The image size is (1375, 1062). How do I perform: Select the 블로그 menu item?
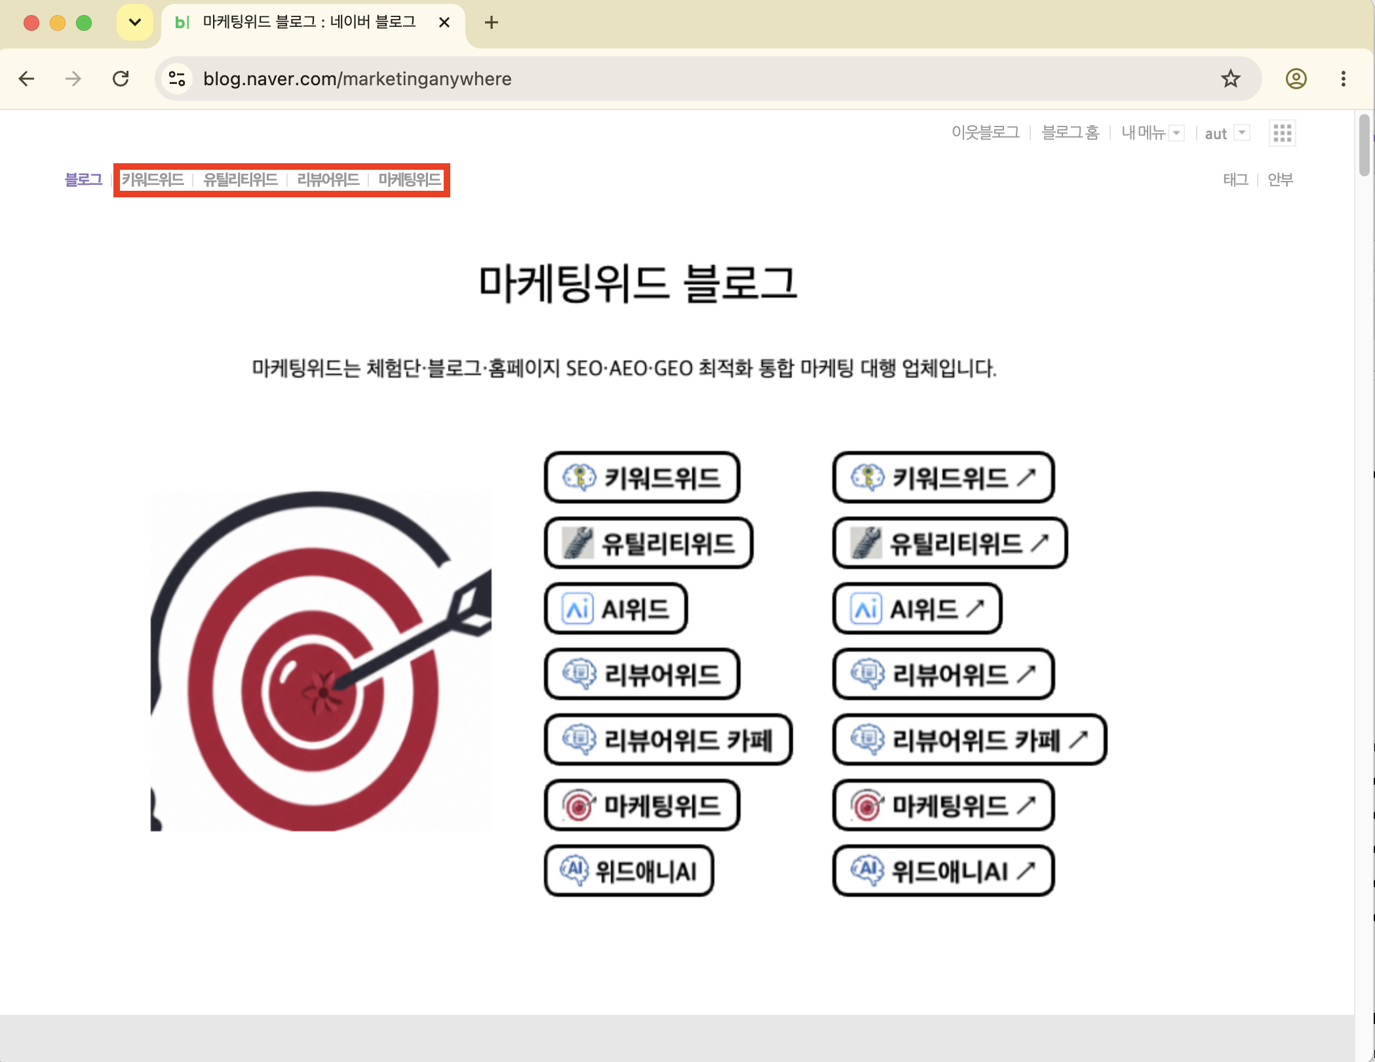83,180
